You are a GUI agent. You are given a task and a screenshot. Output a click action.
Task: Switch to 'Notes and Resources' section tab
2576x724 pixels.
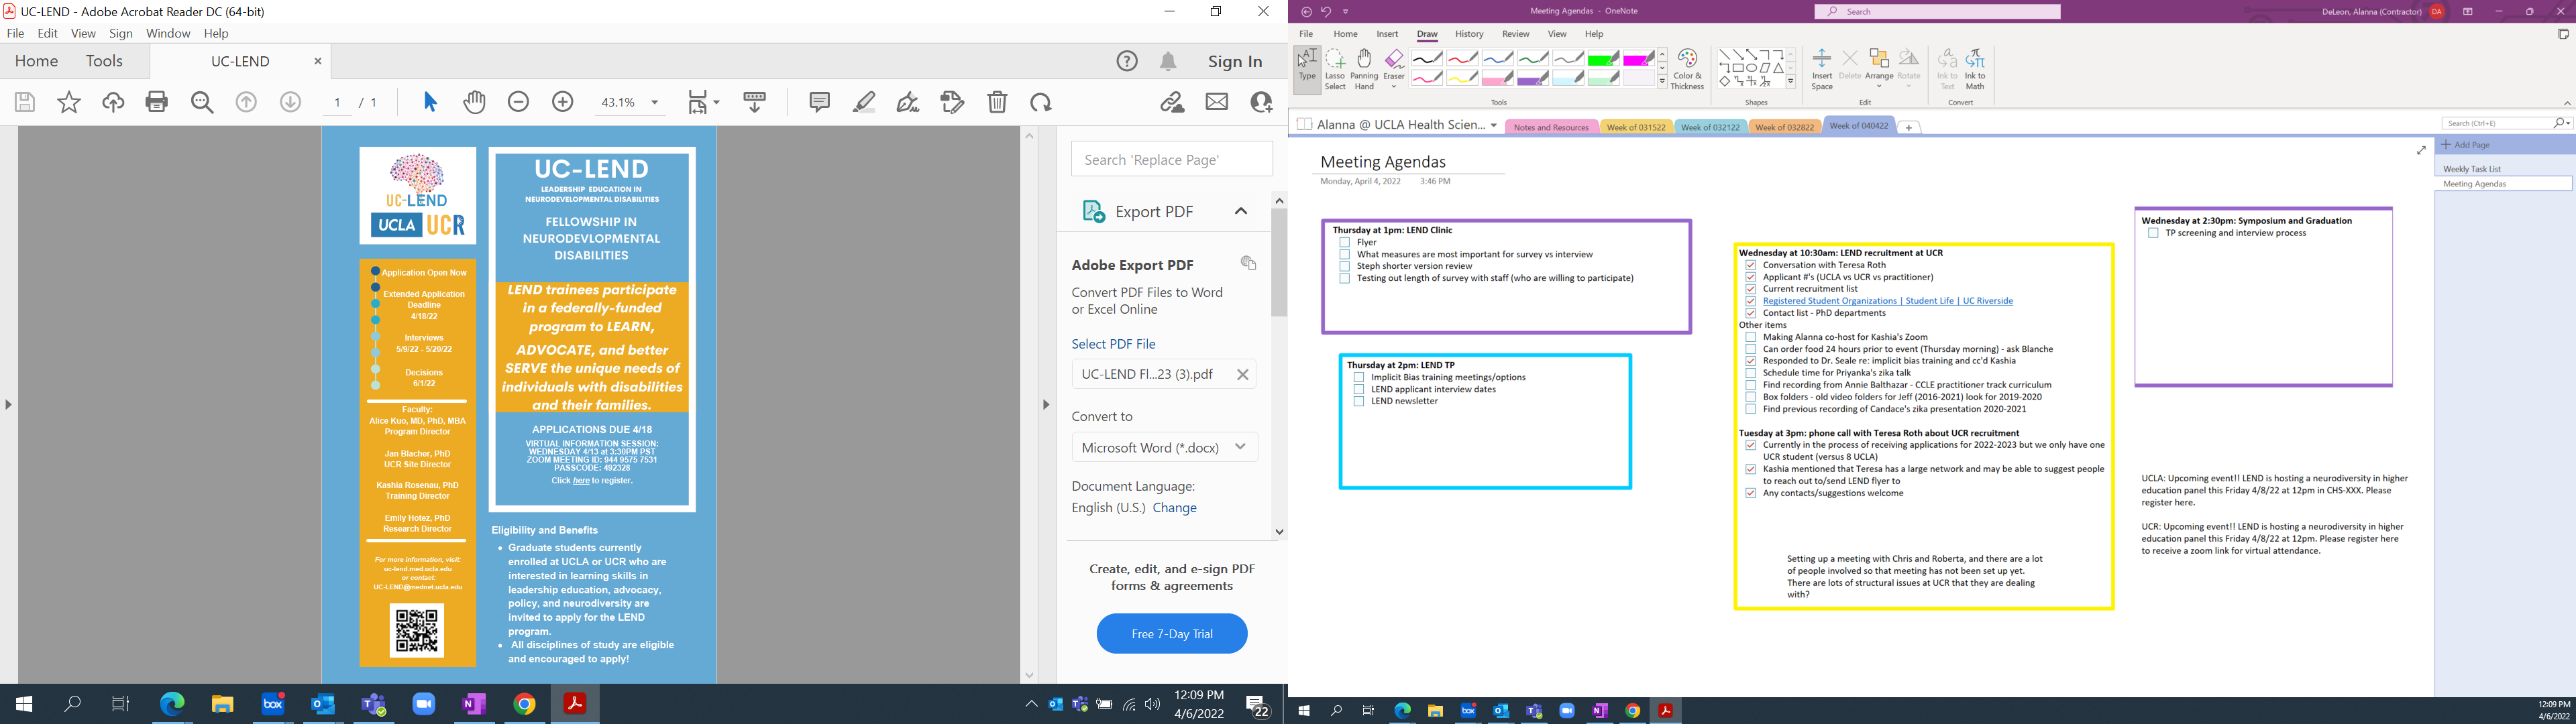pos(1551,127)
